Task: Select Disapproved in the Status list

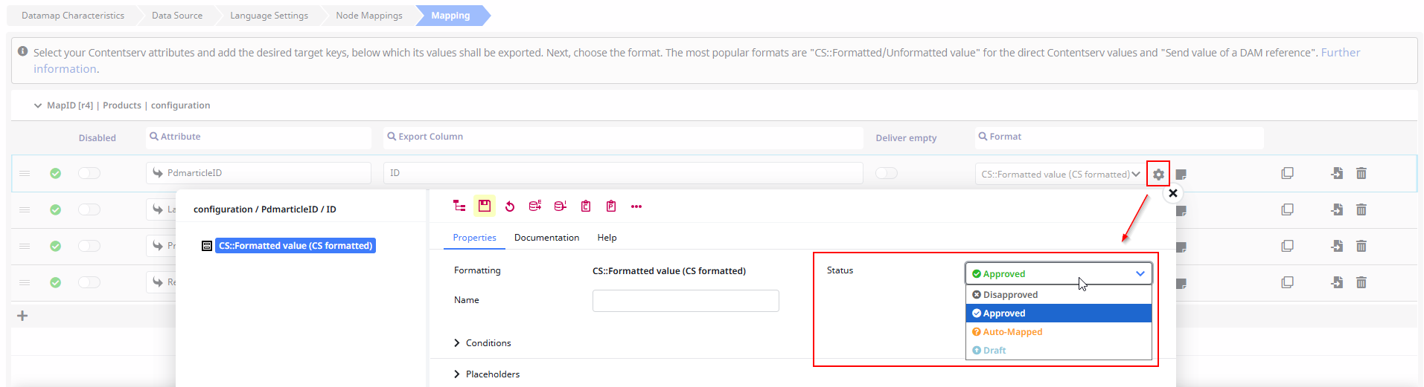Action: pos(1059,295)
